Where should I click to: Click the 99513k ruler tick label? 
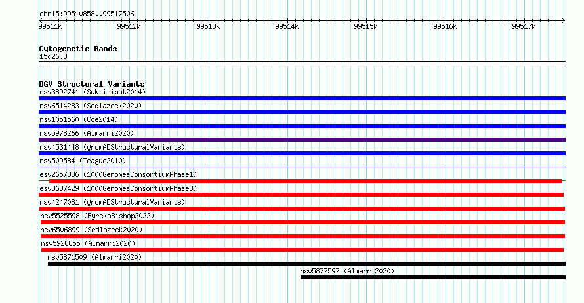click(208, 26)
